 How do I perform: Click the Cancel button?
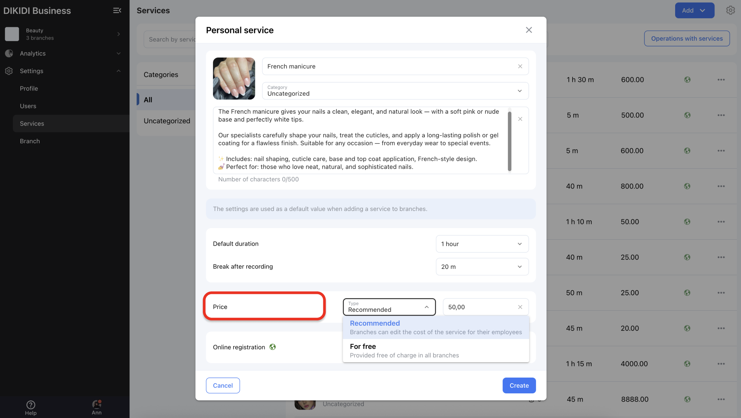223,385
